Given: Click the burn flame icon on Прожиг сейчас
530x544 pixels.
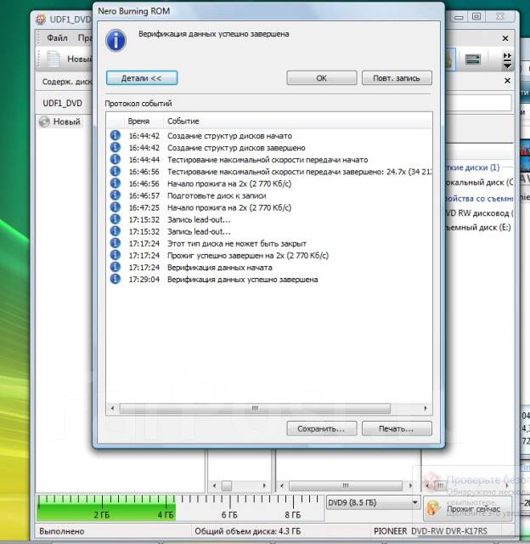Looking at the screenshot, I should [x=433, y=508].
